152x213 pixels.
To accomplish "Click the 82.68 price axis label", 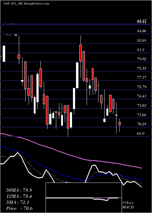I will (142, 40).
